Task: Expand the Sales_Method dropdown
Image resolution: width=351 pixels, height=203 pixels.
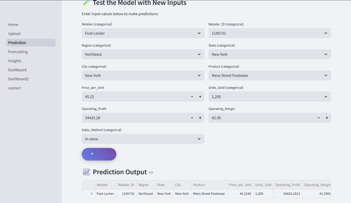Action: [x=143, y=139]
